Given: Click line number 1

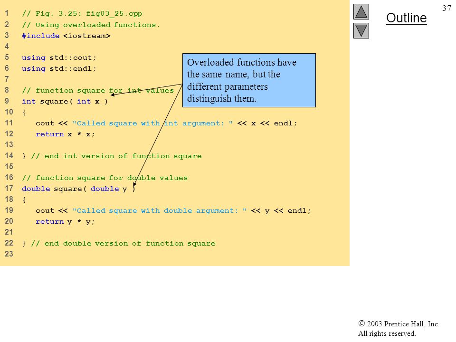Looking at the screenshot, I should tap(7, 13).
